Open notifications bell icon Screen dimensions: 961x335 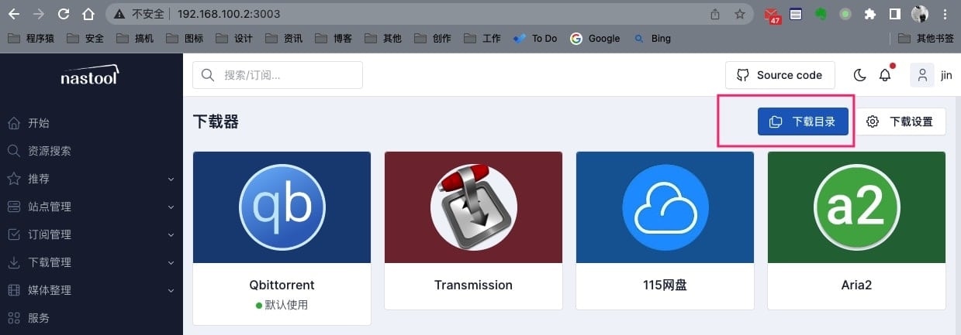(x=885, y=75)
